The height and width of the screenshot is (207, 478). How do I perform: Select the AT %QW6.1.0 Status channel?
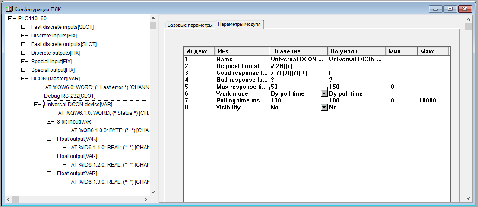point(104,113)
